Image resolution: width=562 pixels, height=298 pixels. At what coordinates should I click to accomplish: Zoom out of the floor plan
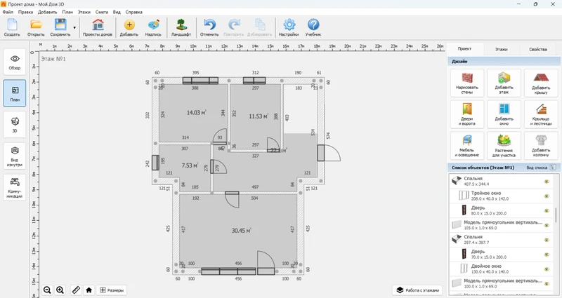coord(47,290)
